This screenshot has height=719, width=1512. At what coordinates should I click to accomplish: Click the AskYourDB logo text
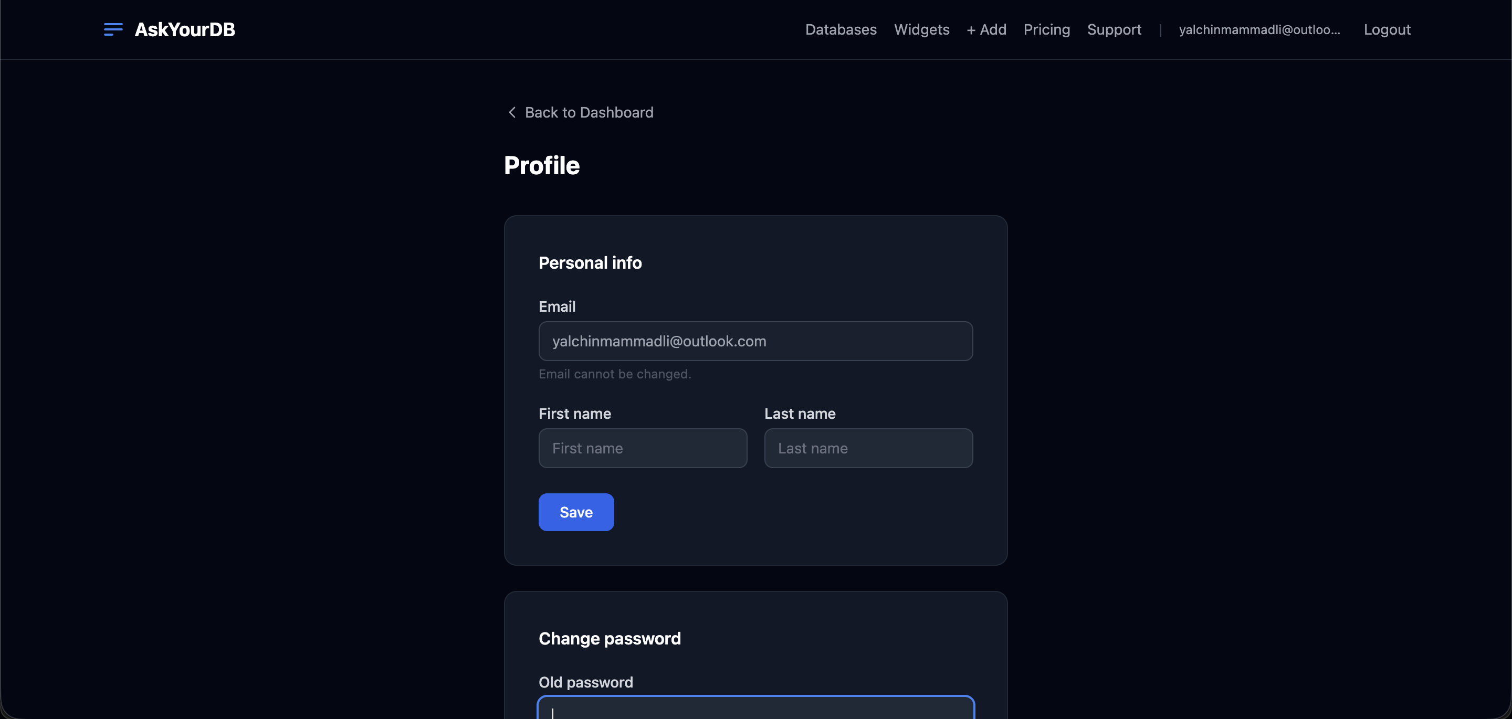[x=184, y=29]
